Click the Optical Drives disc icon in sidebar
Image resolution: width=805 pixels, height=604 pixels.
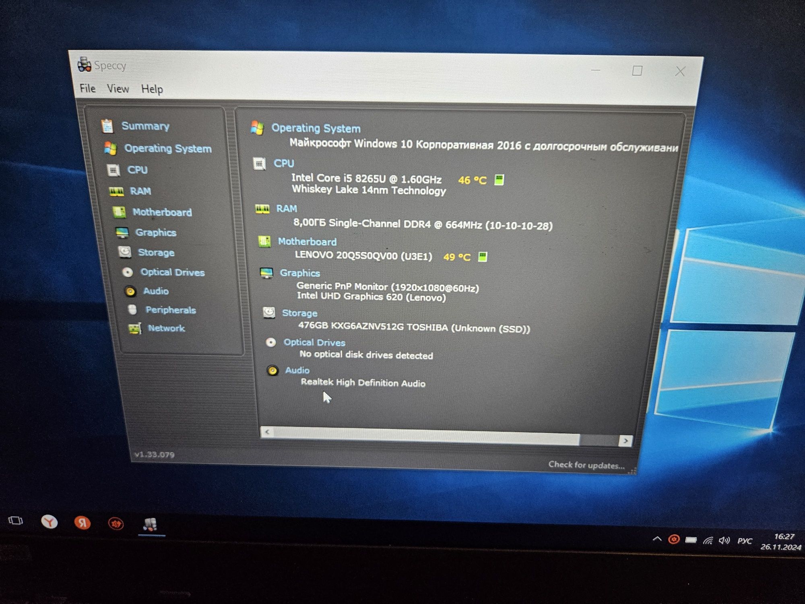pos(128,273)
